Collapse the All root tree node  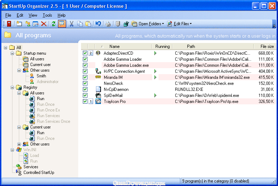5,48
